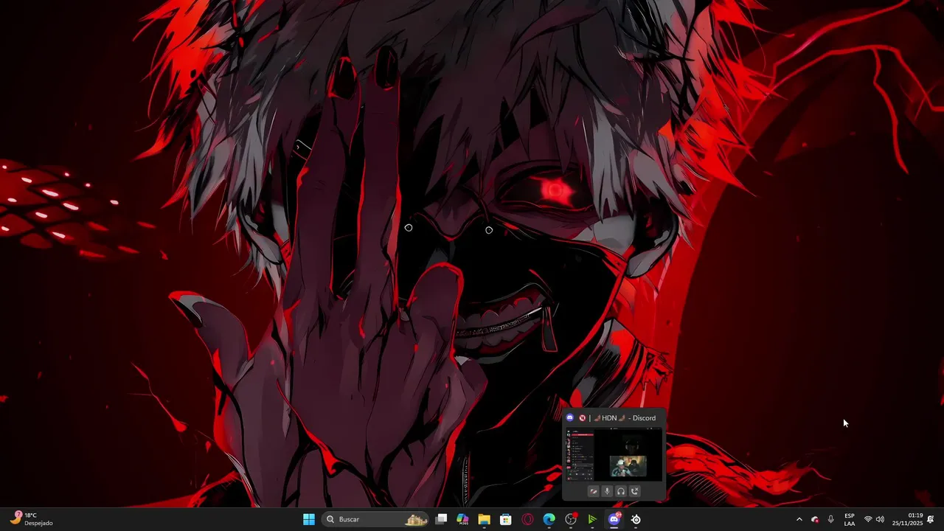Open the Microsoft Store
The image size is (944, 531).
(x=506, y=519)
